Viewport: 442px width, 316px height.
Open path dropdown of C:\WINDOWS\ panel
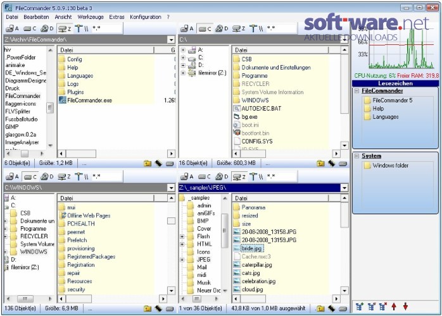(171, 188)
